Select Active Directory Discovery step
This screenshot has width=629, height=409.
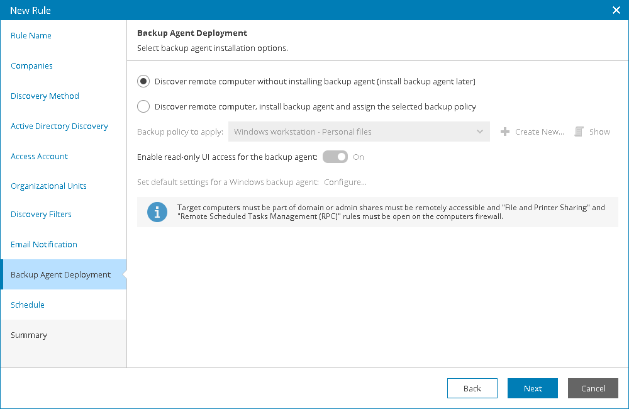coord(59,126)
